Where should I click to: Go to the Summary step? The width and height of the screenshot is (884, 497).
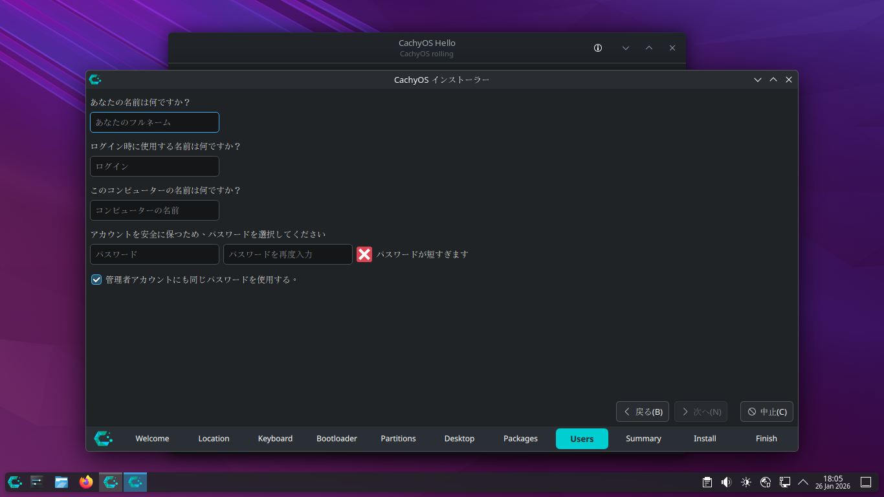(x=643, y=439)
